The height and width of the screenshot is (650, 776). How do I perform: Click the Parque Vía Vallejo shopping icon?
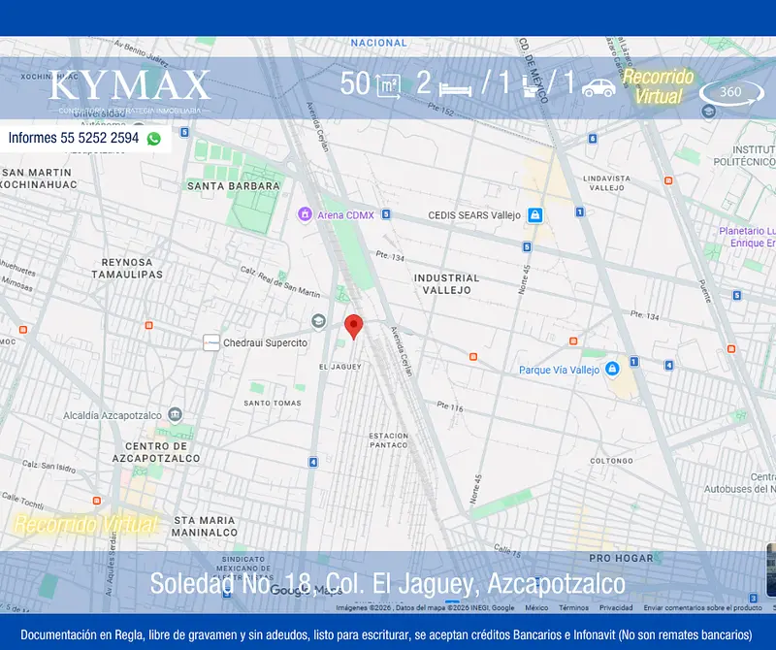pyautogui.click(x=612, y=369)
